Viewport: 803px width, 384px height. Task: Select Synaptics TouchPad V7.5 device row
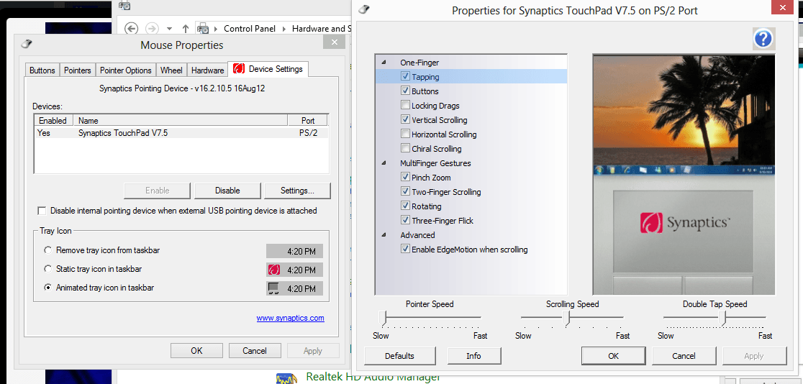click(181, 132)
